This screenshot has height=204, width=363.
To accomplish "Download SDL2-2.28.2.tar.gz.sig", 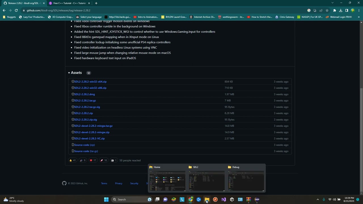I will click(87, 107).
